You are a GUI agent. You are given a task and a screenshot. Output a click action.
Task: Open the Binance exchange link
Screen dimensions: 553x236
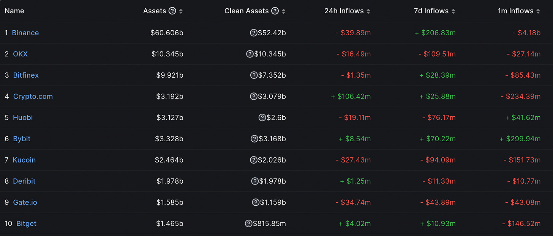25,33
